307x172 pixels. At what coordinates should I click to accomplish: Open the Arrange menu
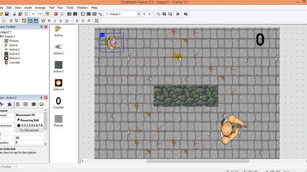click(40, 8)
